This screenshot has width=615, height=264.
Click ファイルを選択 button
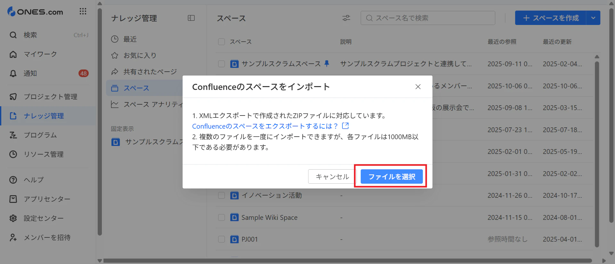click(392, 177)
